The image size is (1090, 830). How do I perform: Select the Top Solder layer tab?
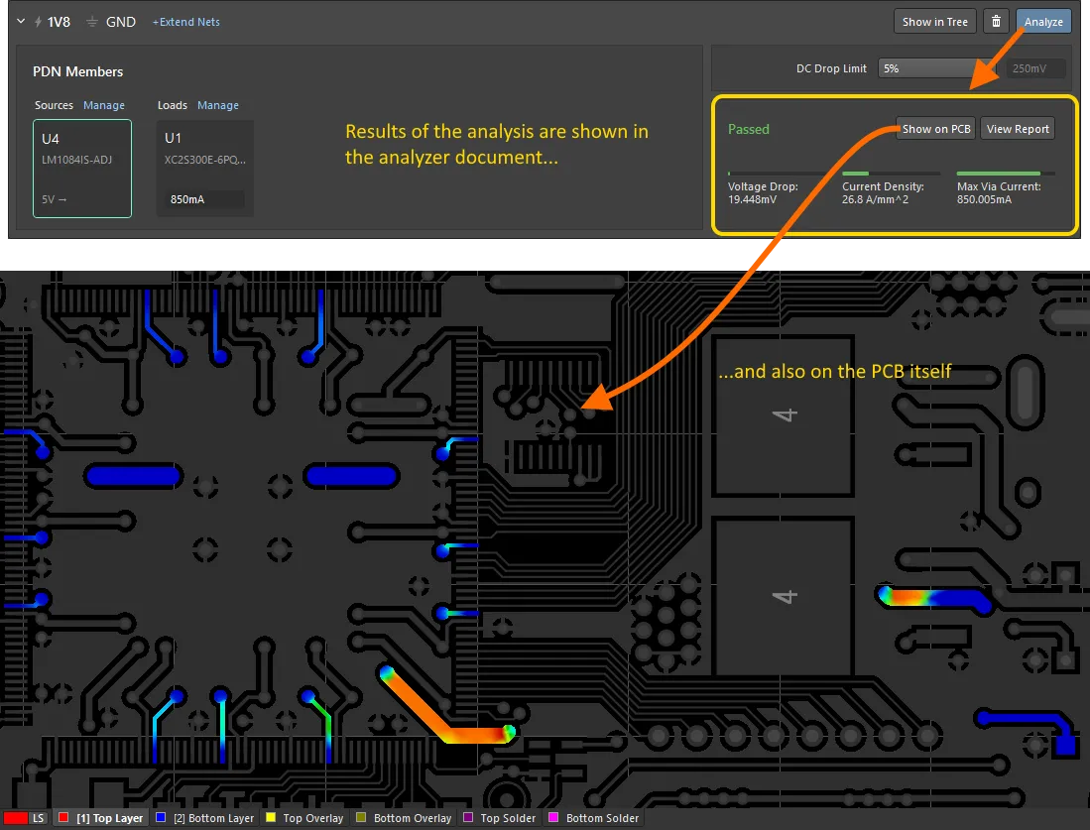(x=503, y=819)
